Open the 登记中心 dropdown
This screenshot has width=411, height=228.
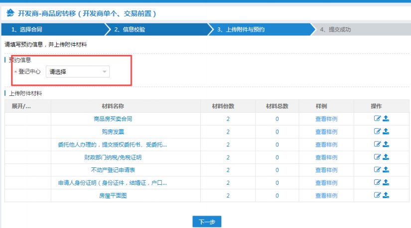(x=78, y=72)
